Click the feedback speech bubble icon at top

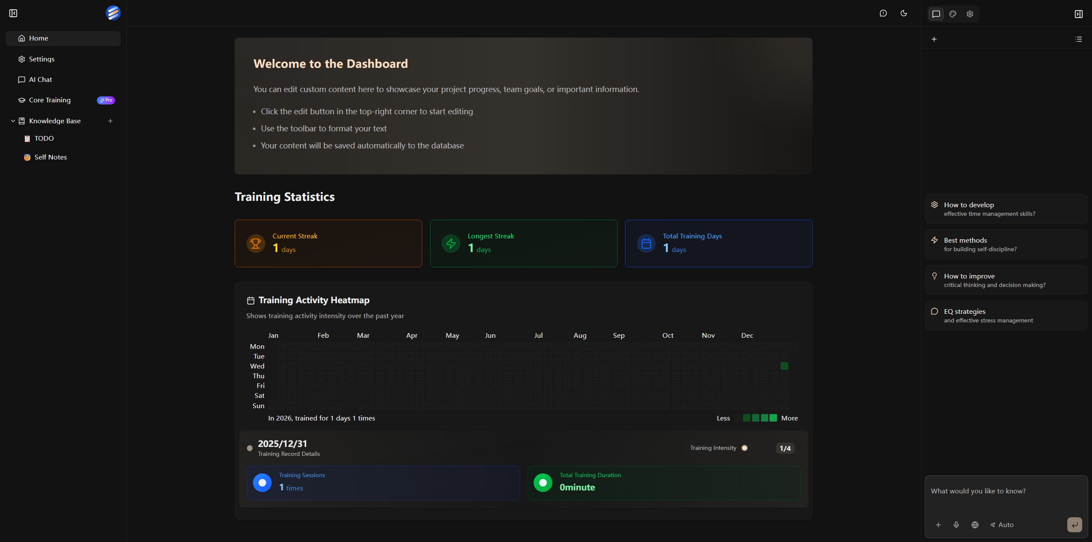point(883,13)
